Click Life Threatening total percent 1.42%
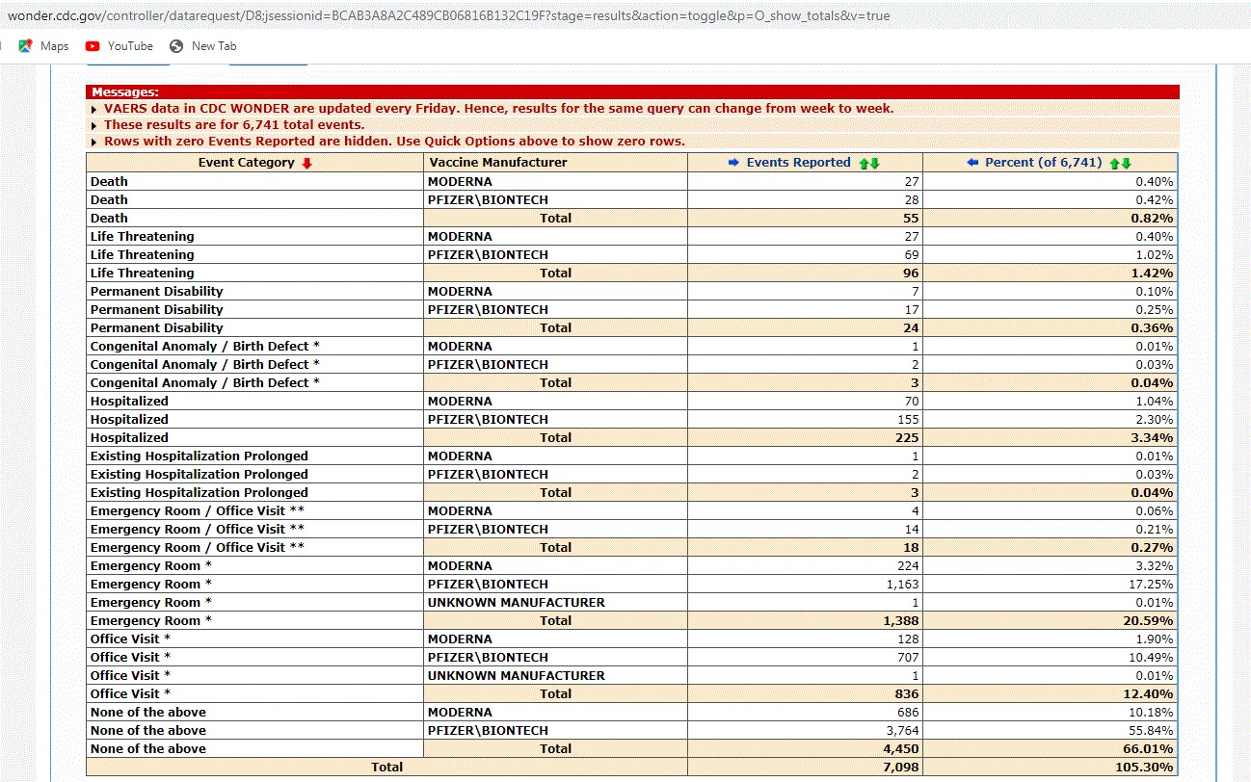This screenshot has height=782, width=1251. 1152,273
